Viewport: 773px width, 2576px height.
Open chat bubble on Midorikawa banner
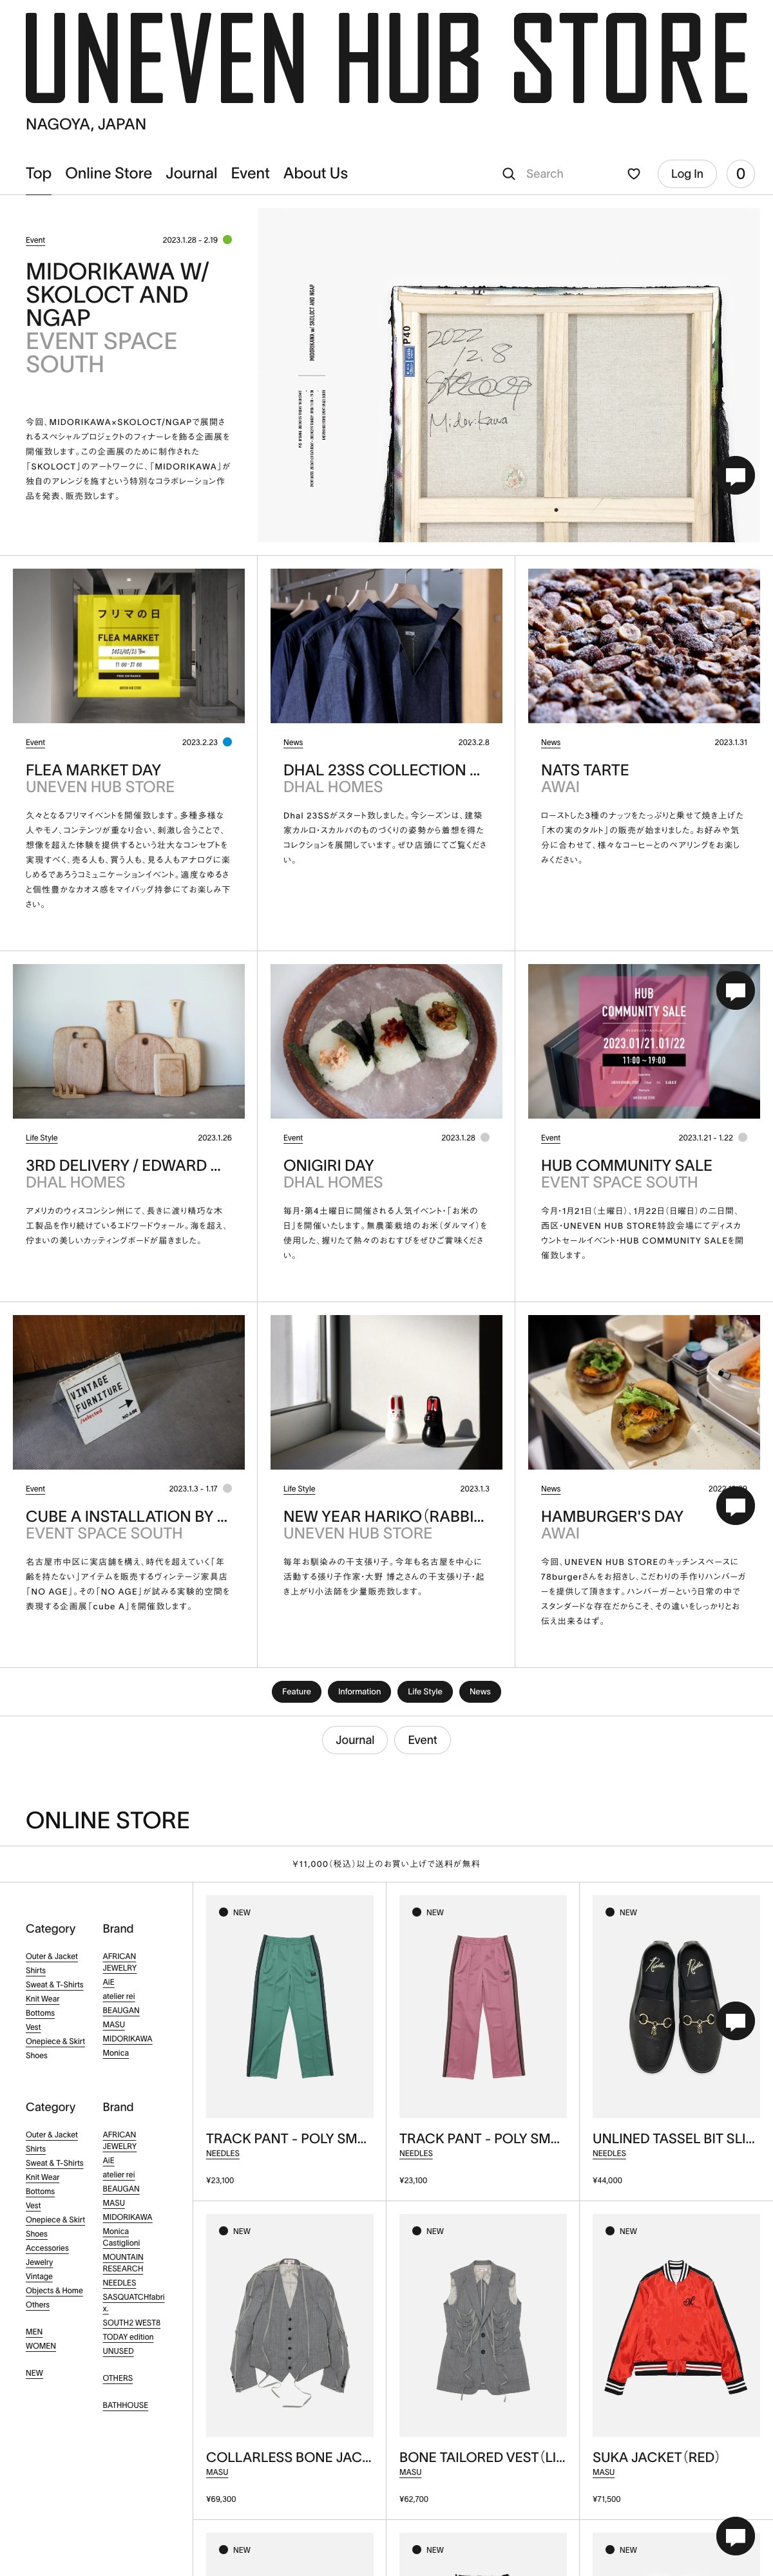pyautogui.click(x=736, y=474)
